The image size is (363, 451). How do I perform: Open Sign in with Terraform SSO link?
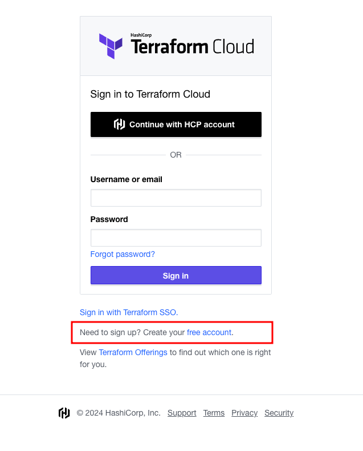(129, 312)
